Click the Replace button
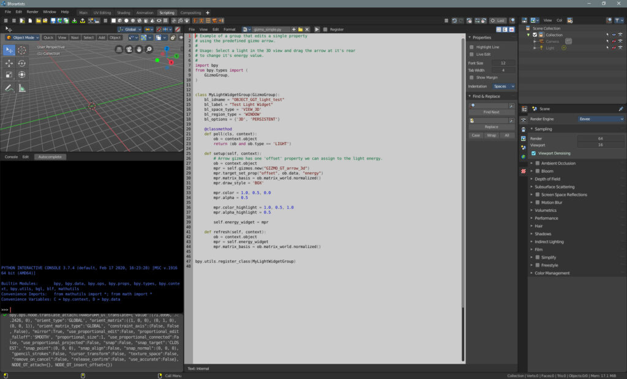 click(x=491, y=127)
